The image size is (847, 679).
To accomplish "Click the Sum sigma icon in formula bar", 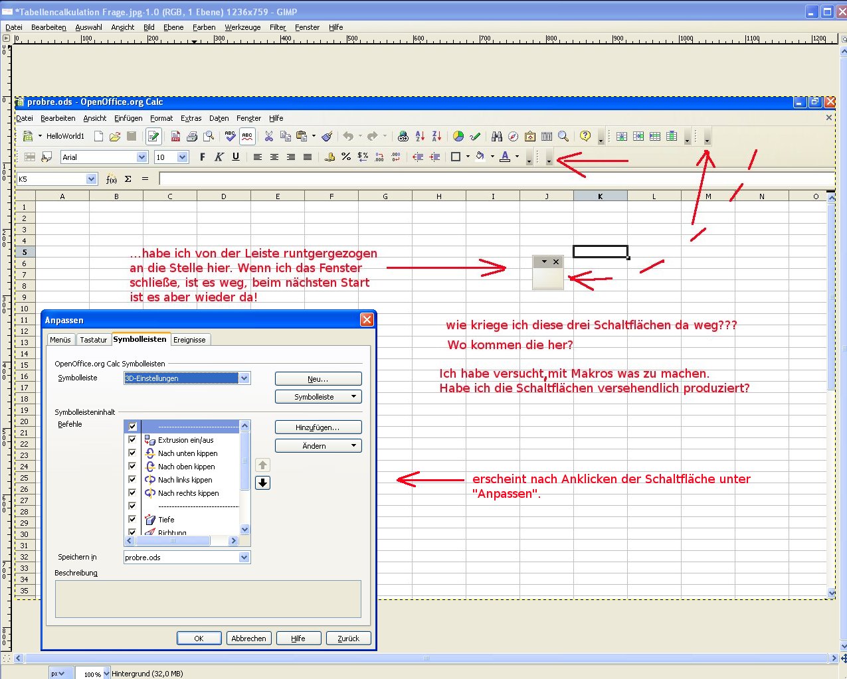I will 128,179.
